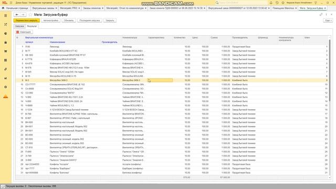This screenshot has height=189, width=336.
Task: Select row "Лимонад" in Наименование column
Action: coord(55,47)
